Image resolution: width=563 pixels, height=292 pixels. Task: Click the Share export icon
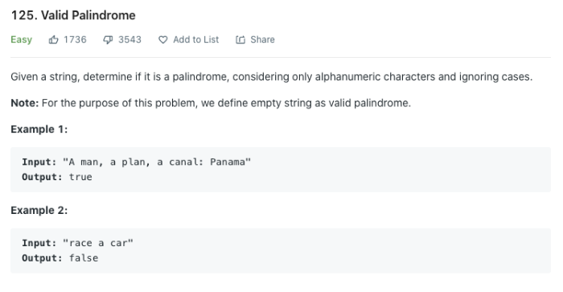coord(240,39)
